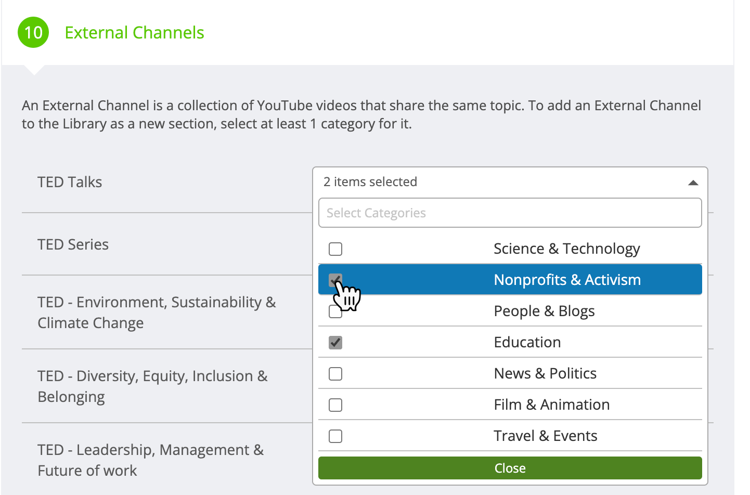This screenshot has width=750, height=495.
Task: Click 'TED - Leadership, Management & Future of work'
Action: pyautogui.click(x=151, y=460)
